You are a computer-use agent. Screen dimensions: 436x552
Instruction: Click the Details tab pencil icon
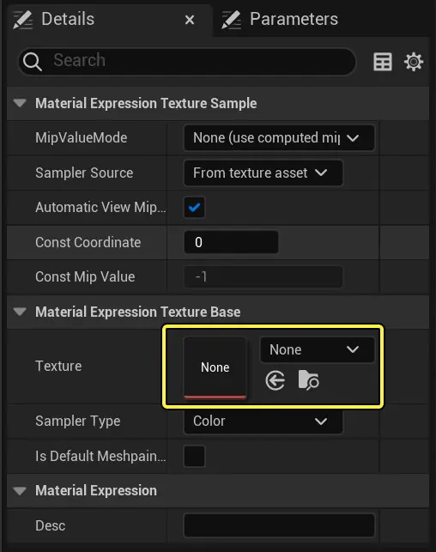coord(22,20)
